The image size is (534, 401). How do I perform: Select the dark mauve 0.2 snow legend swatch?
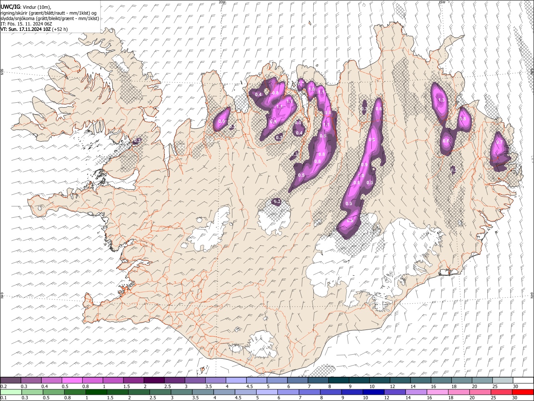tap(10, 380)
